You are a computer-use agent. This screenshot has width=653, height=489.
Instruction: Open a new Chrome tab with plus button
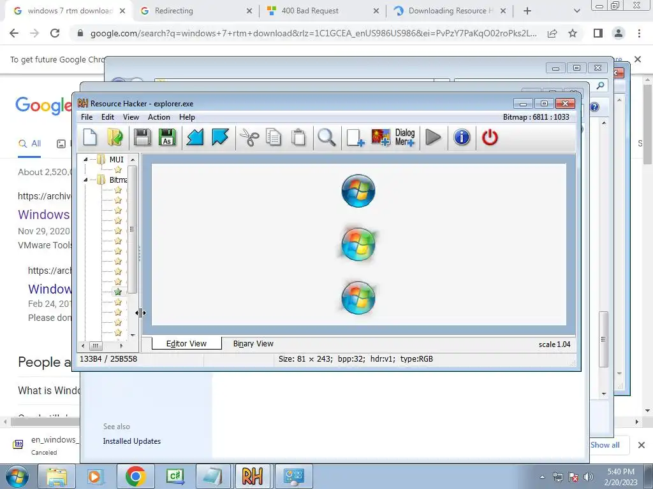[x=527, y=11]
